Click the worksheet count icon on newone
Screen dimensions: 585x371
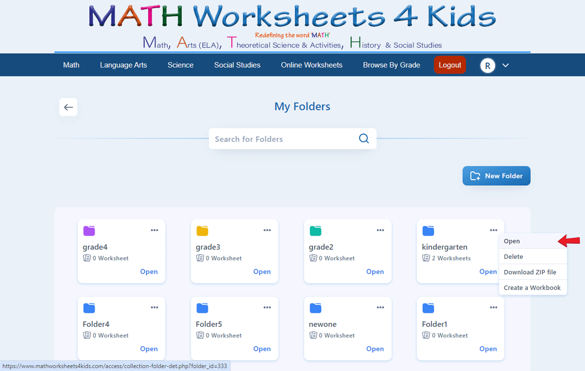pyautogui.click(x=312, y=335)
